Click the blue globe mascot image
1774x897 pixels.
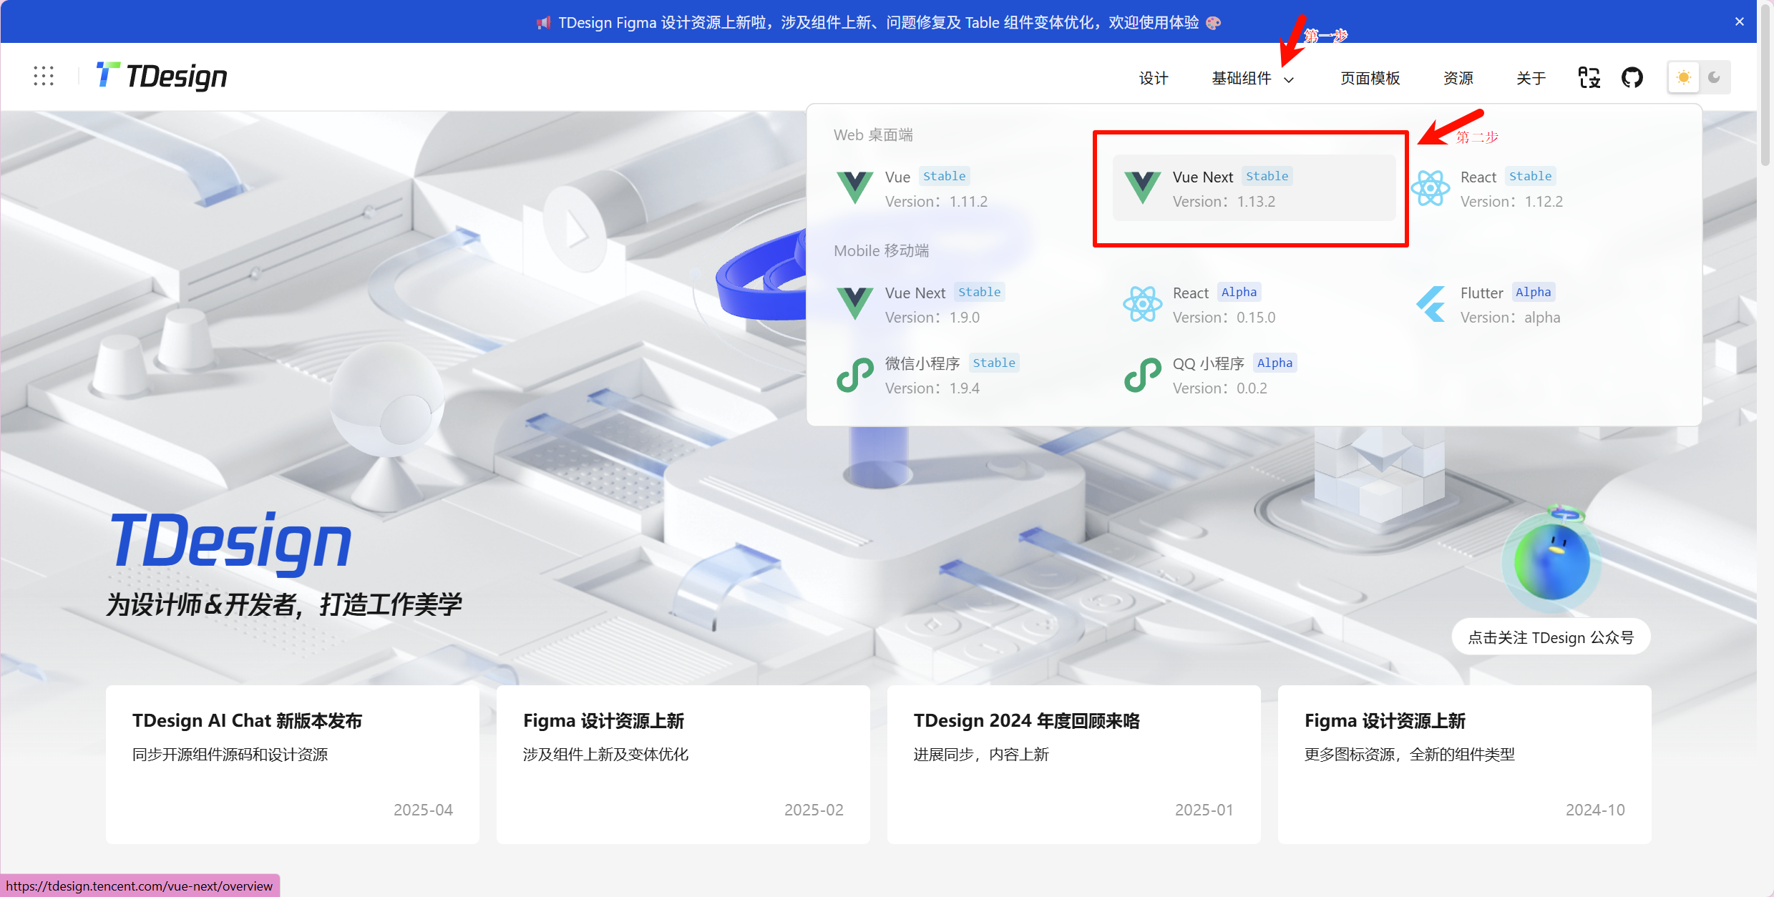1551,562
